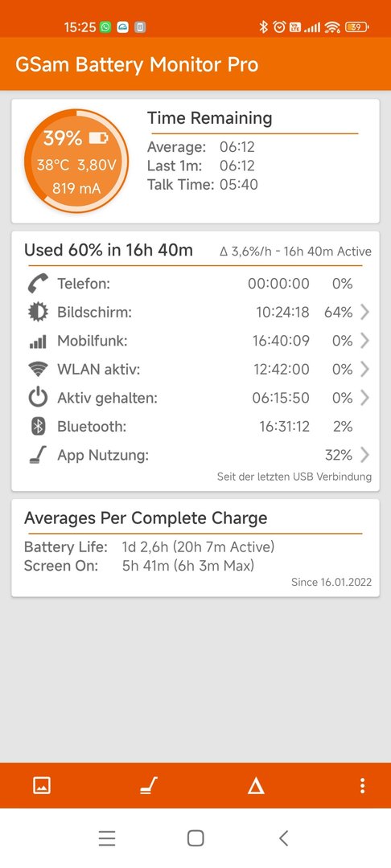Tap the Wi-Fi icon beside WLAN aktiv
This screenshot has width=391, height=868.
click(38, 369)
